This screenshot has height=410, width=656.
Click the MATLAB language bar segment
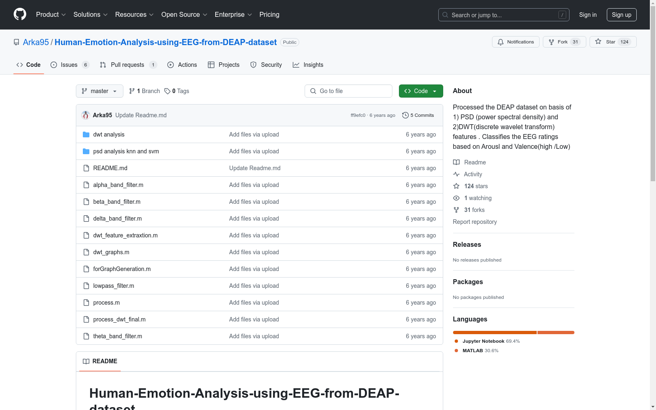[x=556, y=333]
